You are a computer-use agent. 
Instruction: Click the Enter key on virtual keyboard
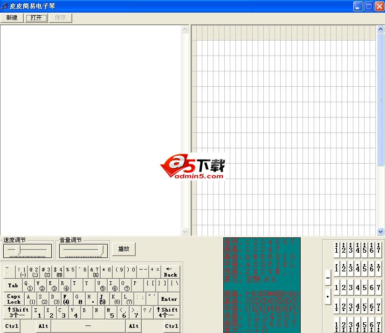(169, 299)
